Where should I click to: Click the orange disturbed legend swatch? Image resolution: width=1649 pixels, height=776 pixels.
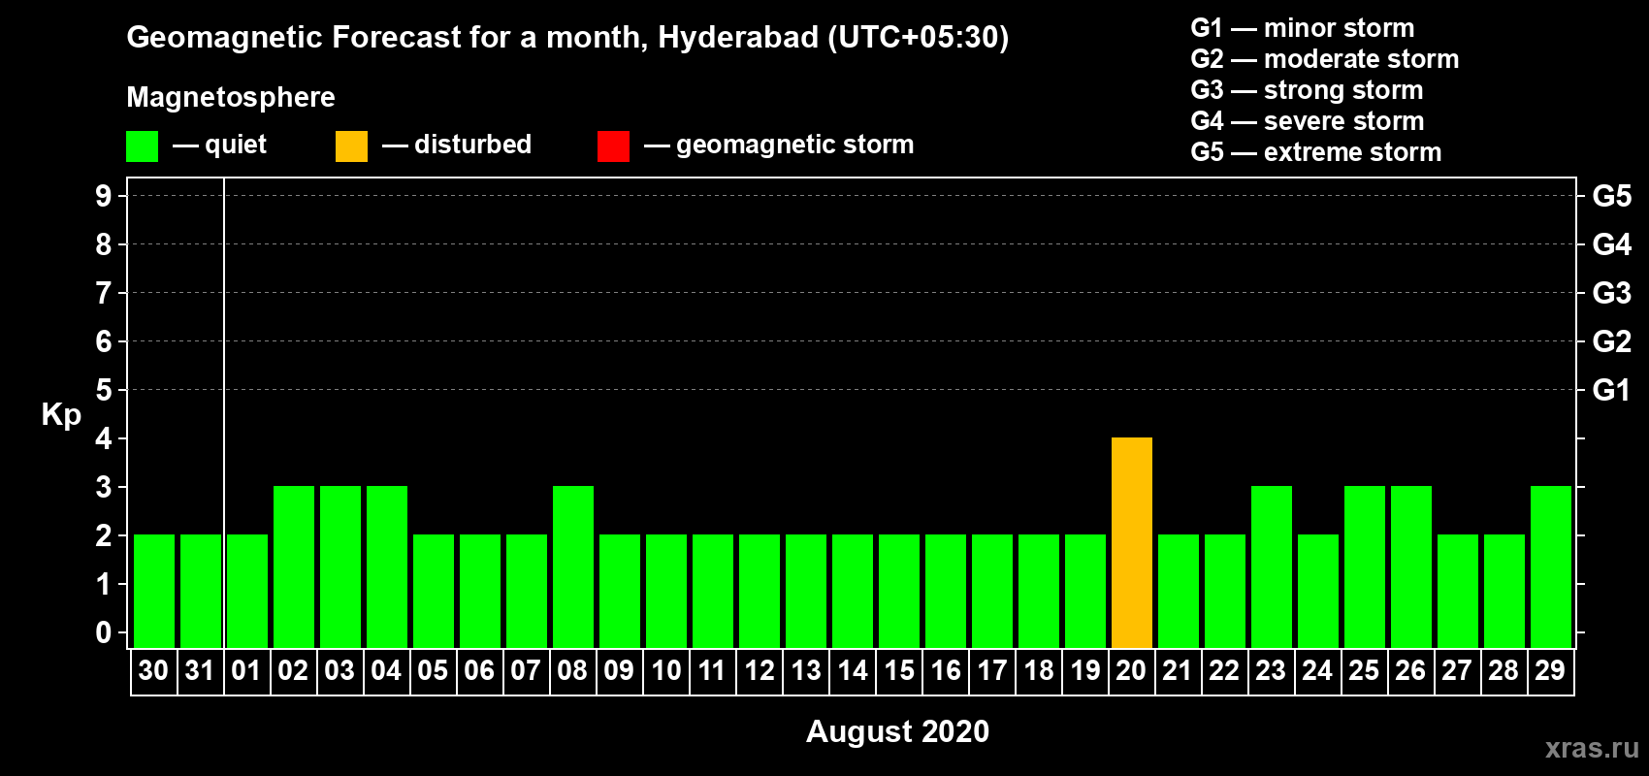point(351,146)
